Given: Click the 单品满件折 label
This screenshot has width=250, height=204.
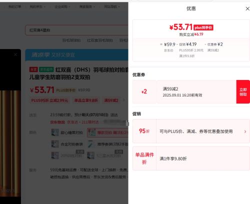Looking at the screenshot, I should (x=144, y=158).
